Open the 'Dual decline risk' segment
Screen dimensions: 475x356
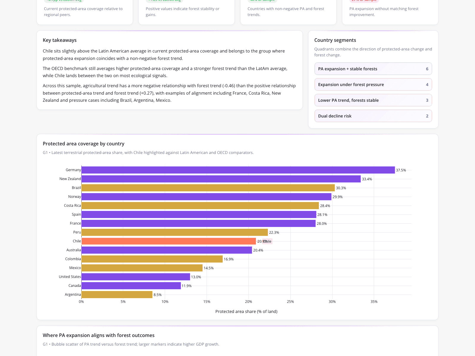tap(373, 116)
